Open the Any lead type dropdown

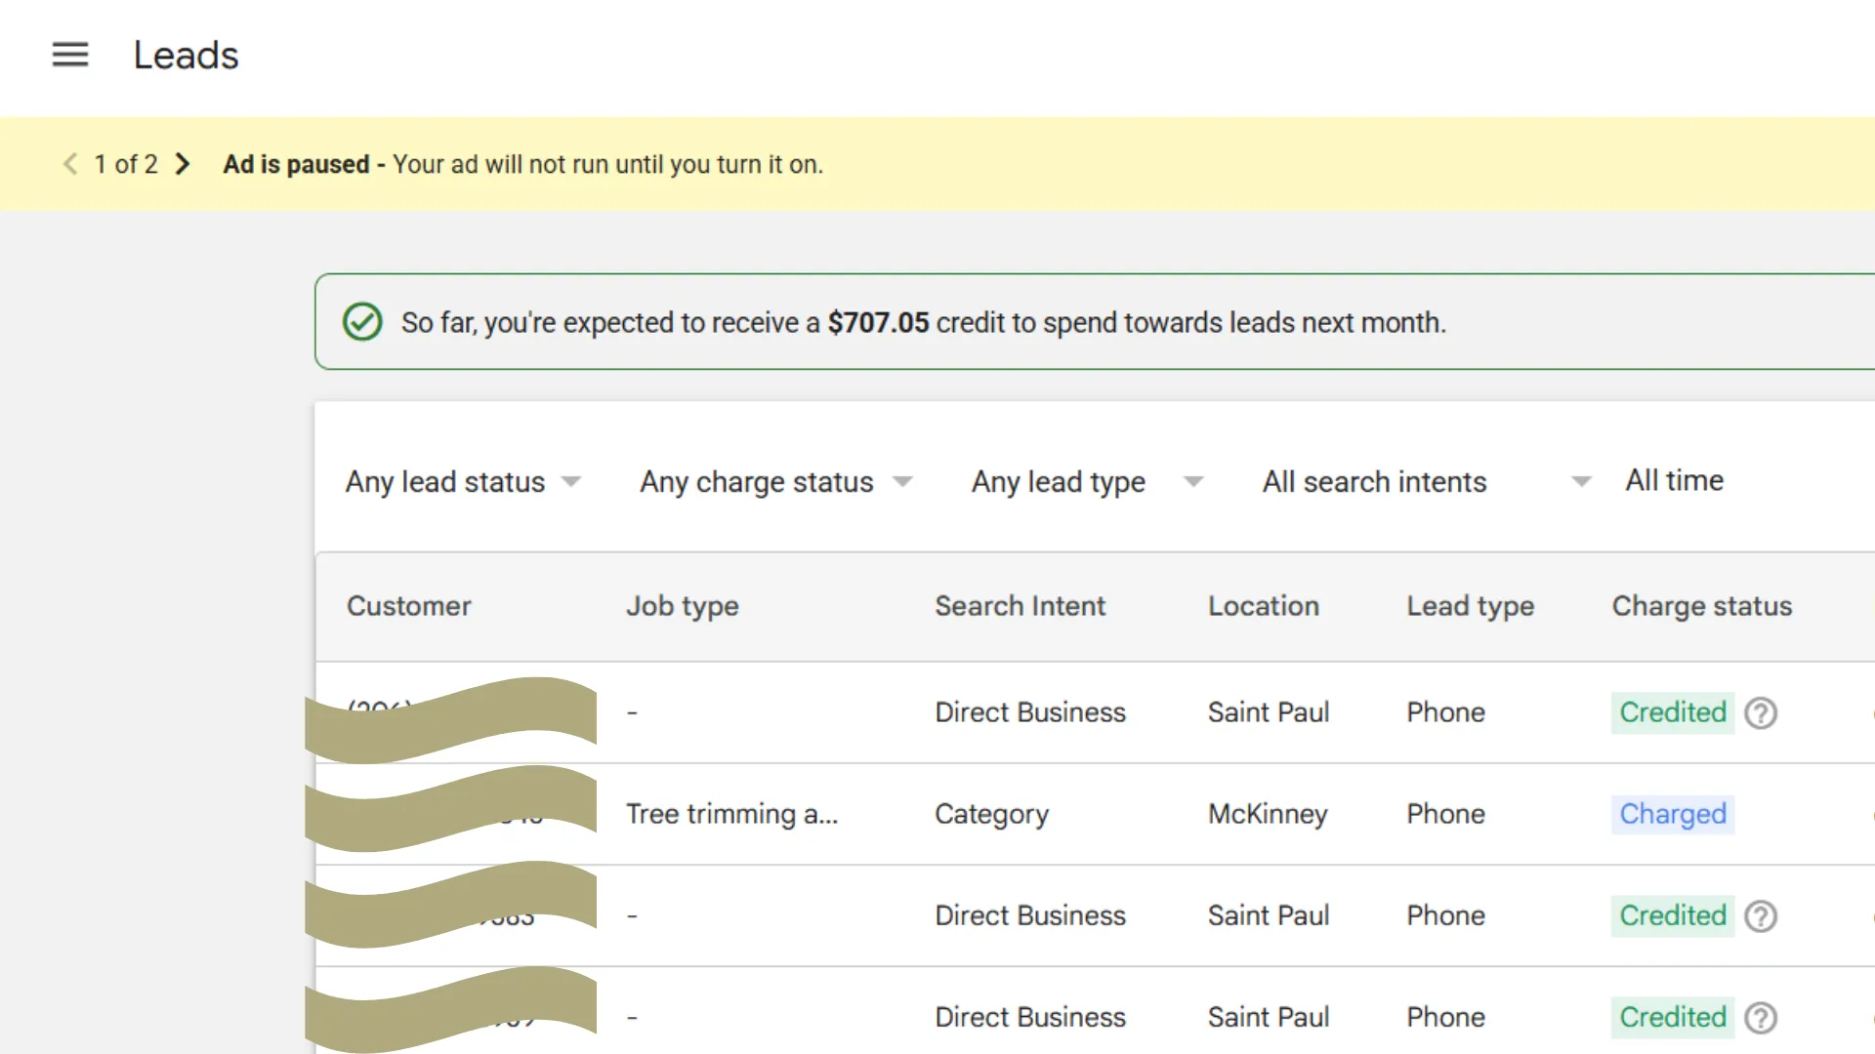point(1087,481)
